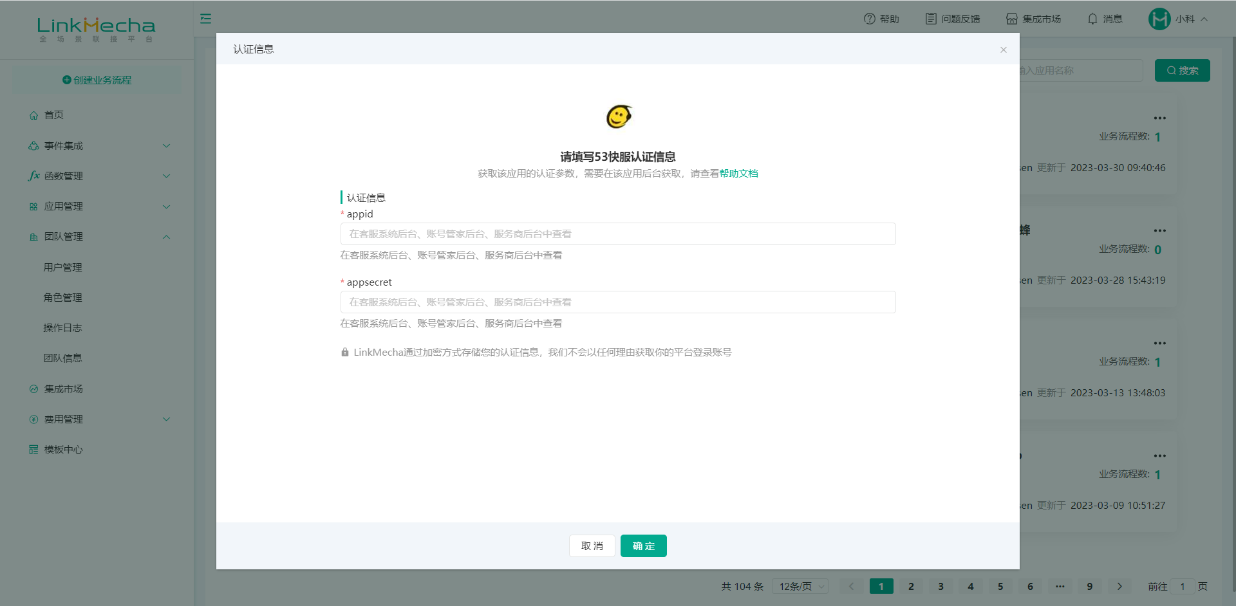1236x606 pixels.
Task: Open 用户管理 submenu item
Action: coord(63,268)
